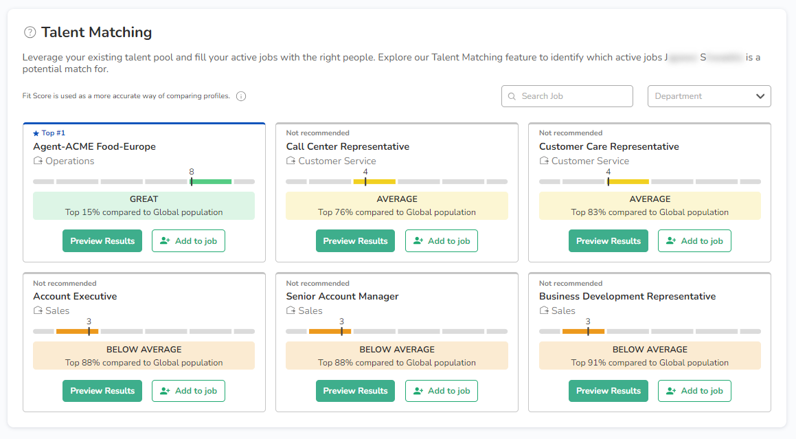Preview Results for Agent-ACME Food-Europe
The image size is (796, 439).
pos(102,241)
